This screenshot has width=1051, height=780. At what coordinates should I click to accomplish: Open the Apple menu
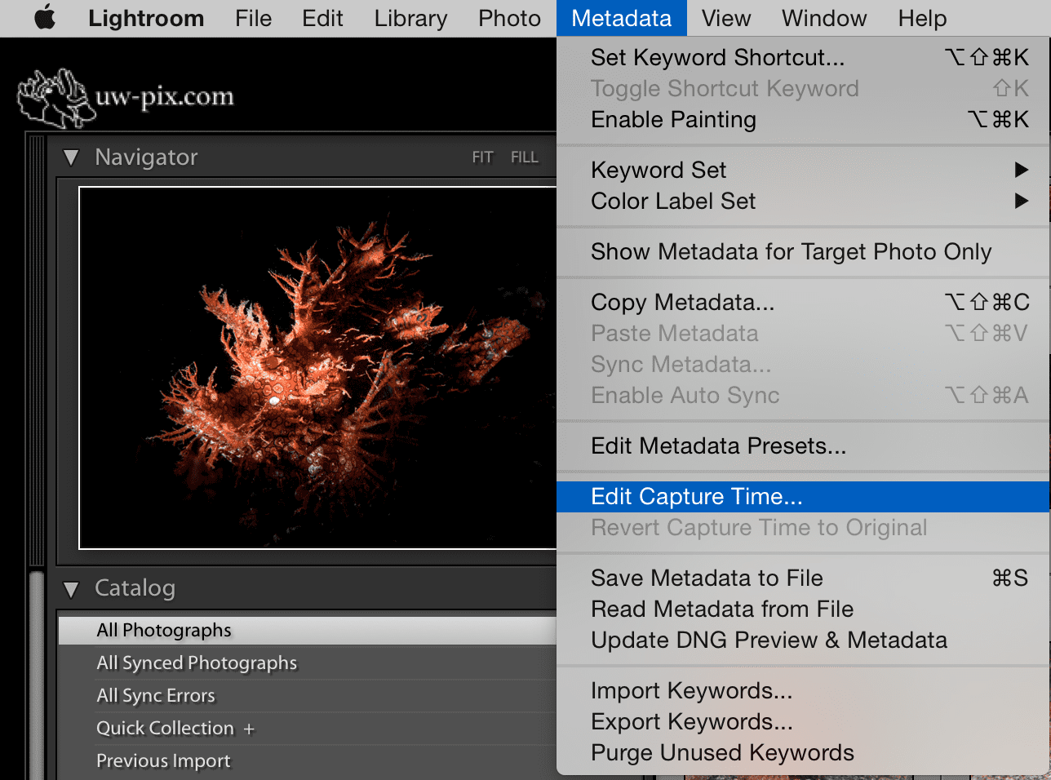[45, 17]
